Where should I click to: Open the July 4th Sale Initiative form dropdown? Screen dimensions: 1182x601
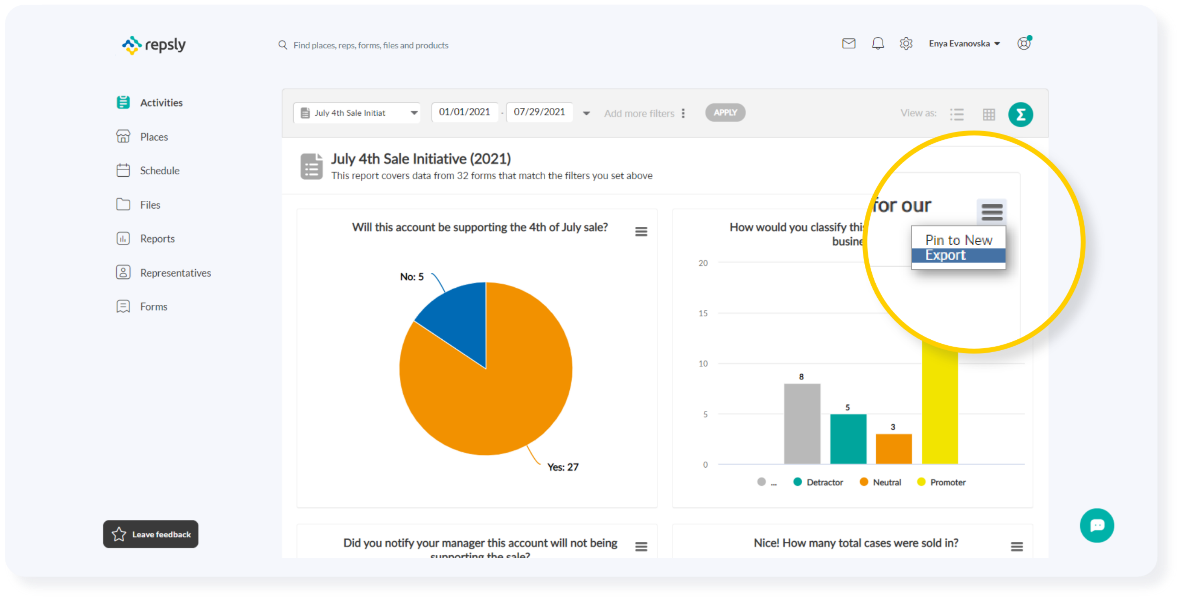(413, 112)
